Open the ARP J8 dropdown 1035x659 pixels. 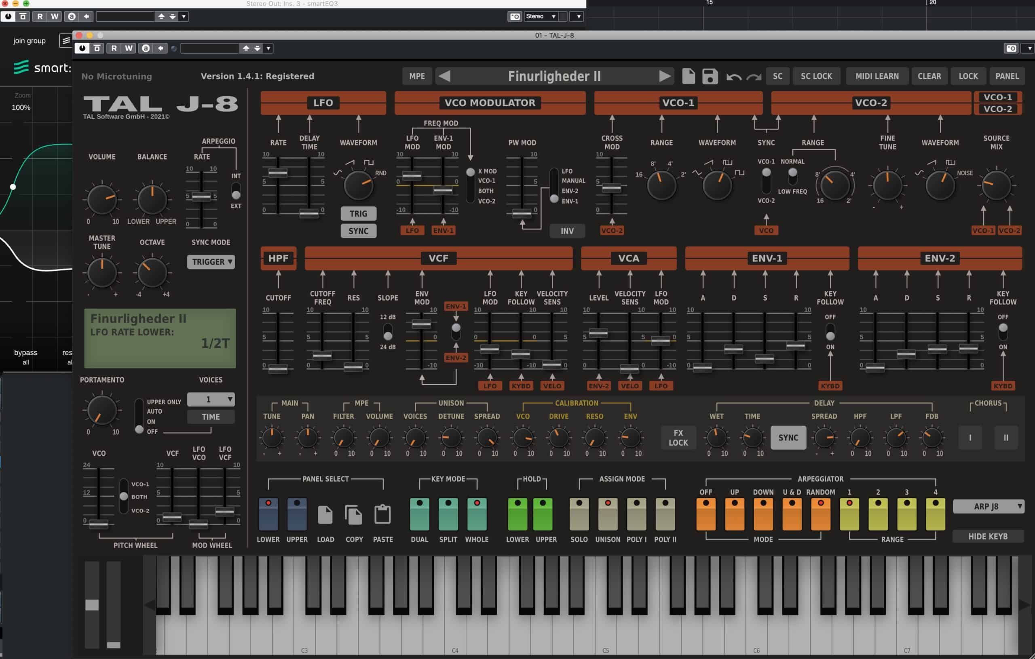click(x=989, y=506)
